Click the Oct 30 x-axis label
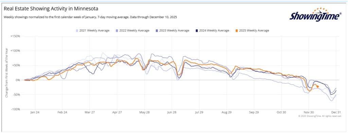The width and height of the screenshot is (348, 134). point(281,112)
